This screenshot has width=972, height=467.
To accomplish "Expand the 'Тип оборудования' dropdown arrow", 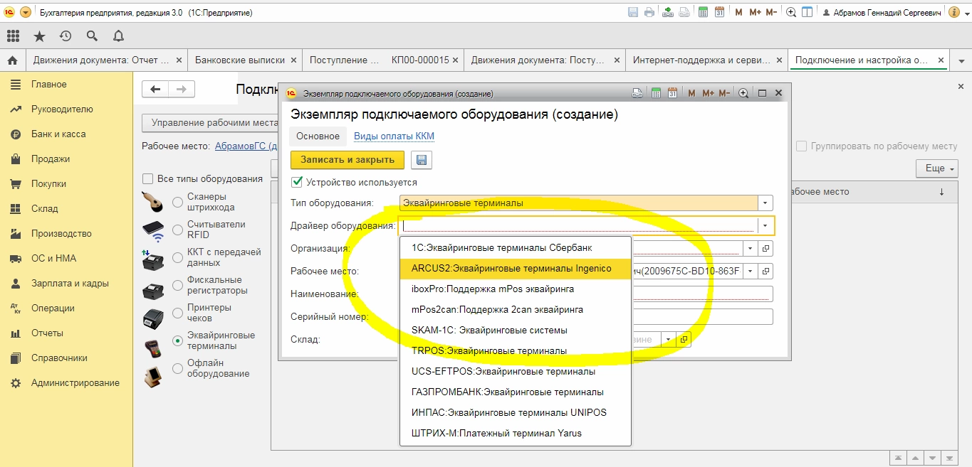I will pos(765,203).
